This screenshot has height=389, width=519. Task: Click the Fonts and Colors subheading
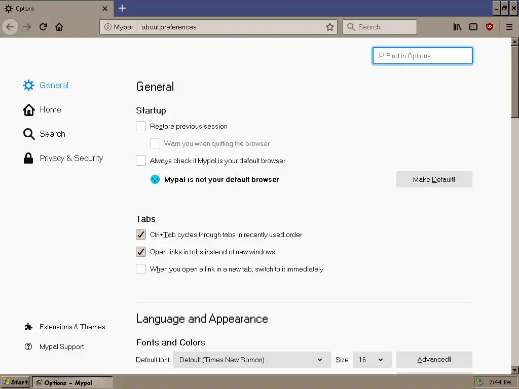[x=170, y=342]
